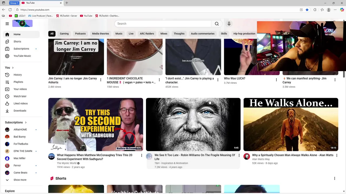Open watch History
Screen dimensions: 346x194
click(x=21, y=75)
